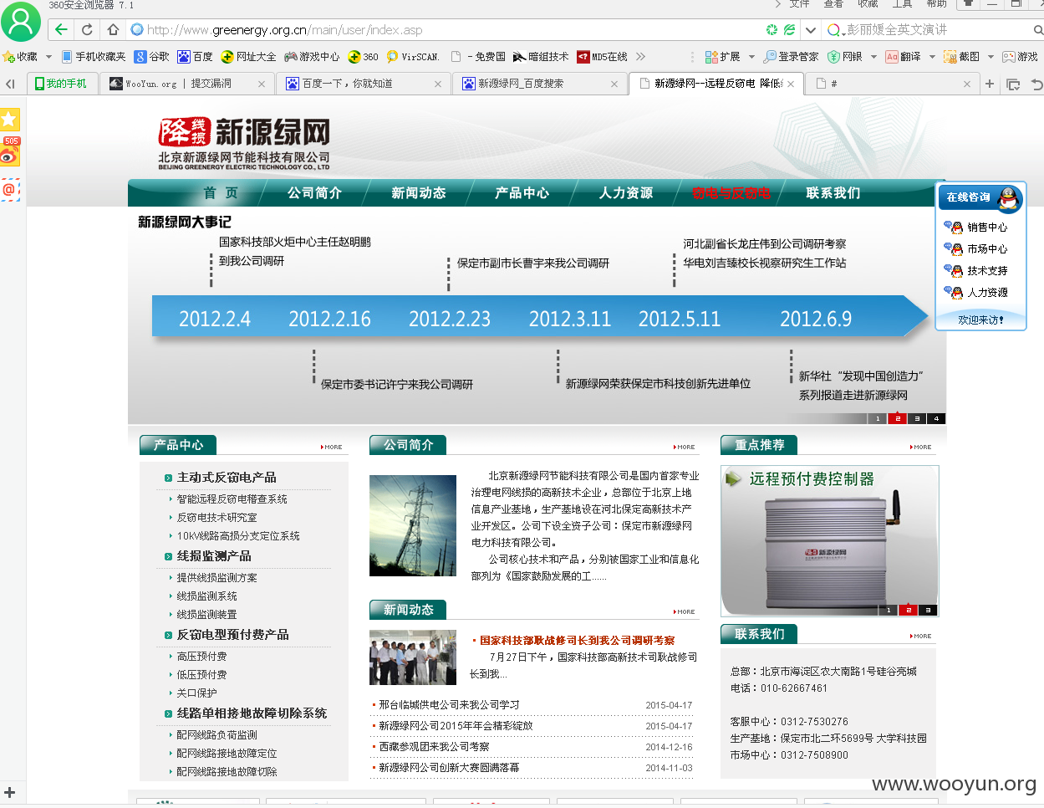Open the 首页 navigation item
Image resolution: width=1044 pixels, height=808 pixels.
221,193
